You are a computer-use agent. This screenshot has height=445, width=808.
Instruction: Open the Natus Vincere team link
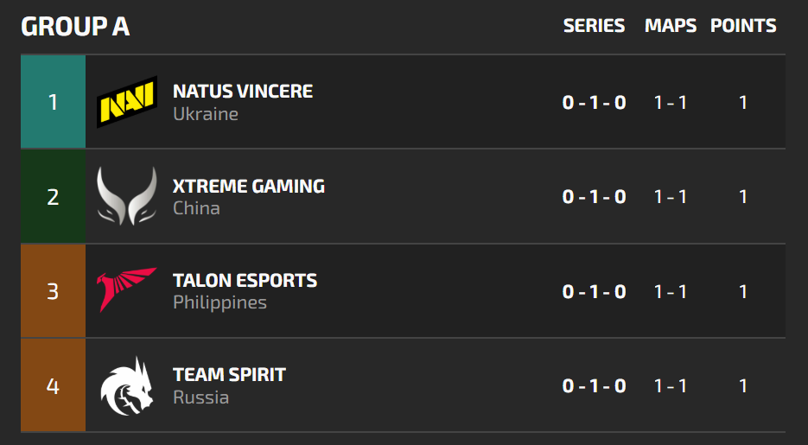click(x=243, y=91)
